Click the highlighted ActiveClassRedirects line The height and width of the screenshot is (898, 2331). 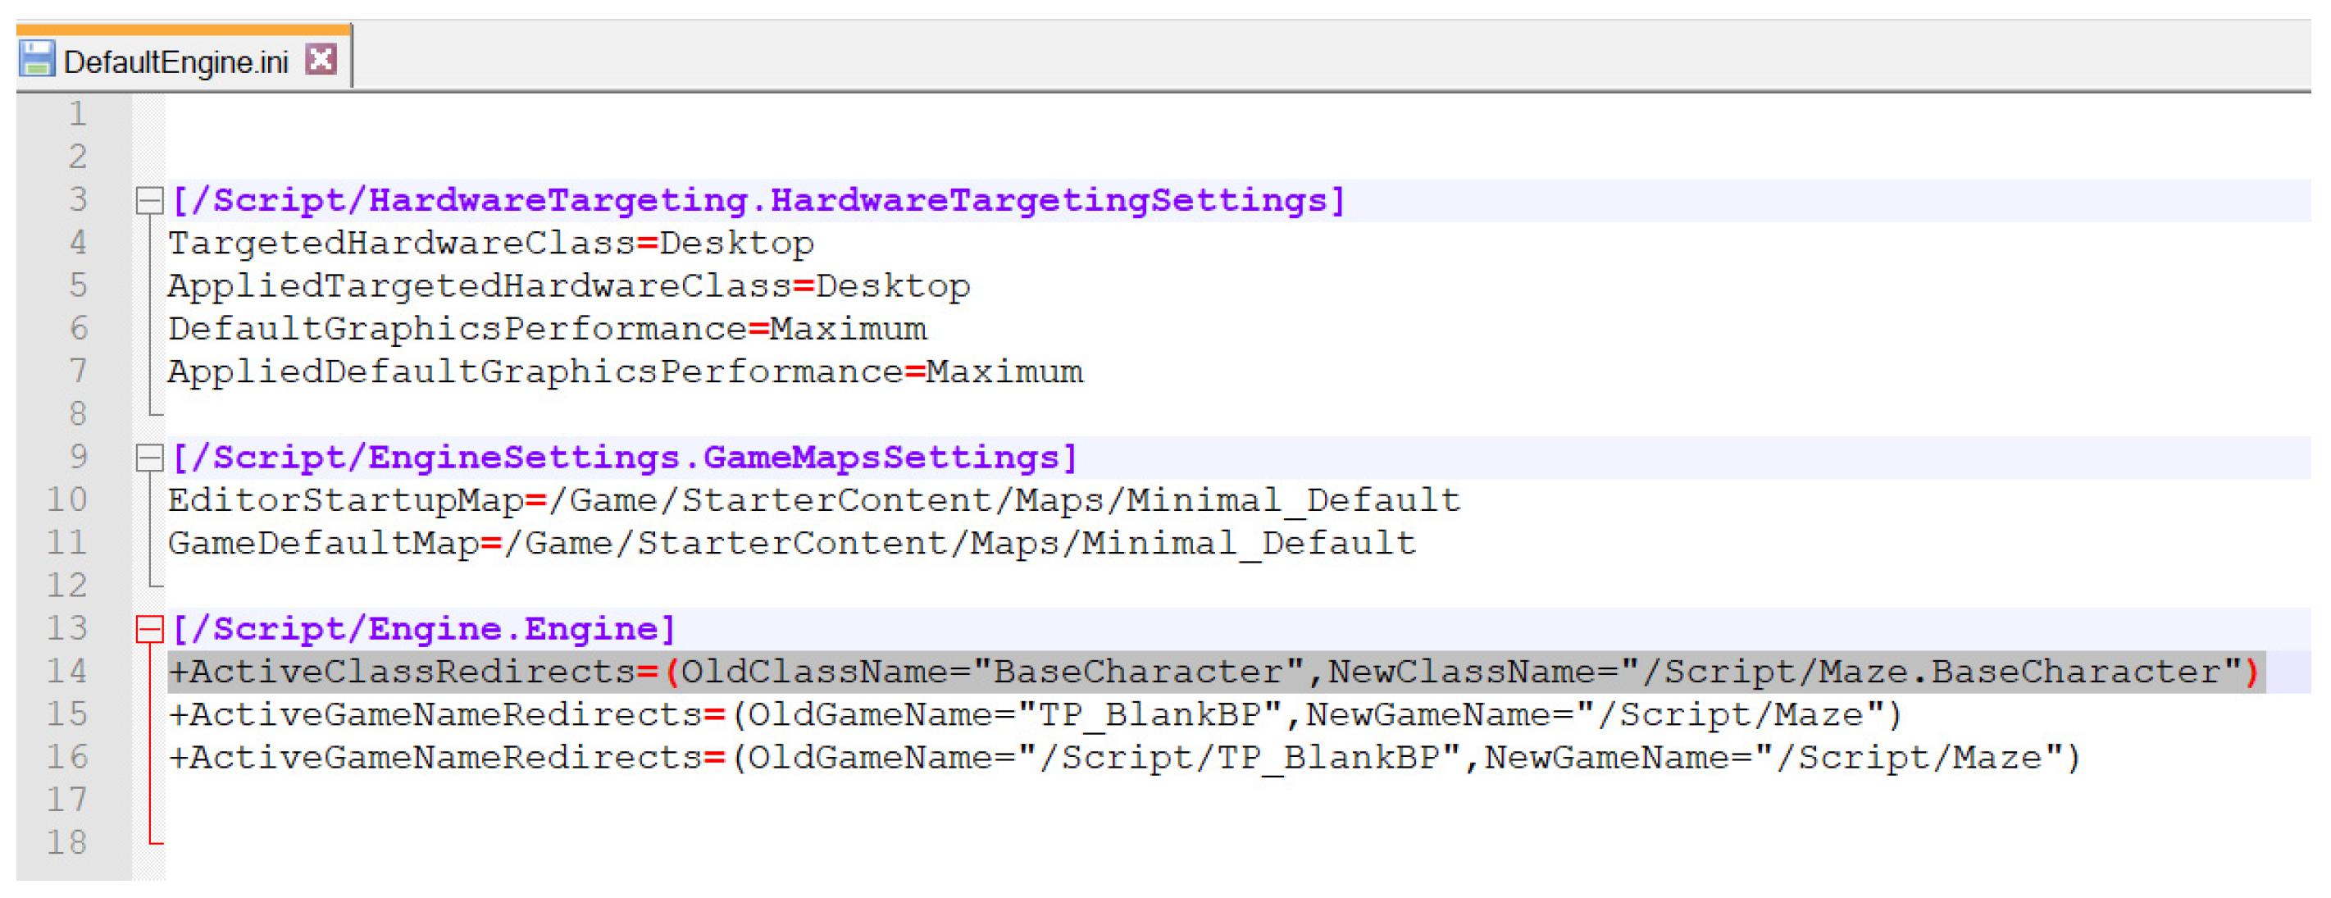pos(1213,672)
